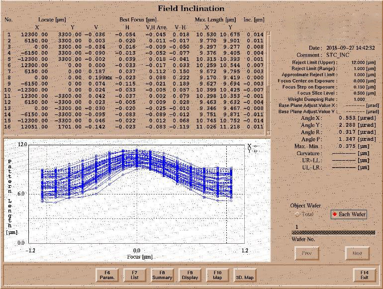The height and width of the screenshot is (289, 383).
Task: Click Focus Slice Level value 0.500
Action: (x=359, y=93)
